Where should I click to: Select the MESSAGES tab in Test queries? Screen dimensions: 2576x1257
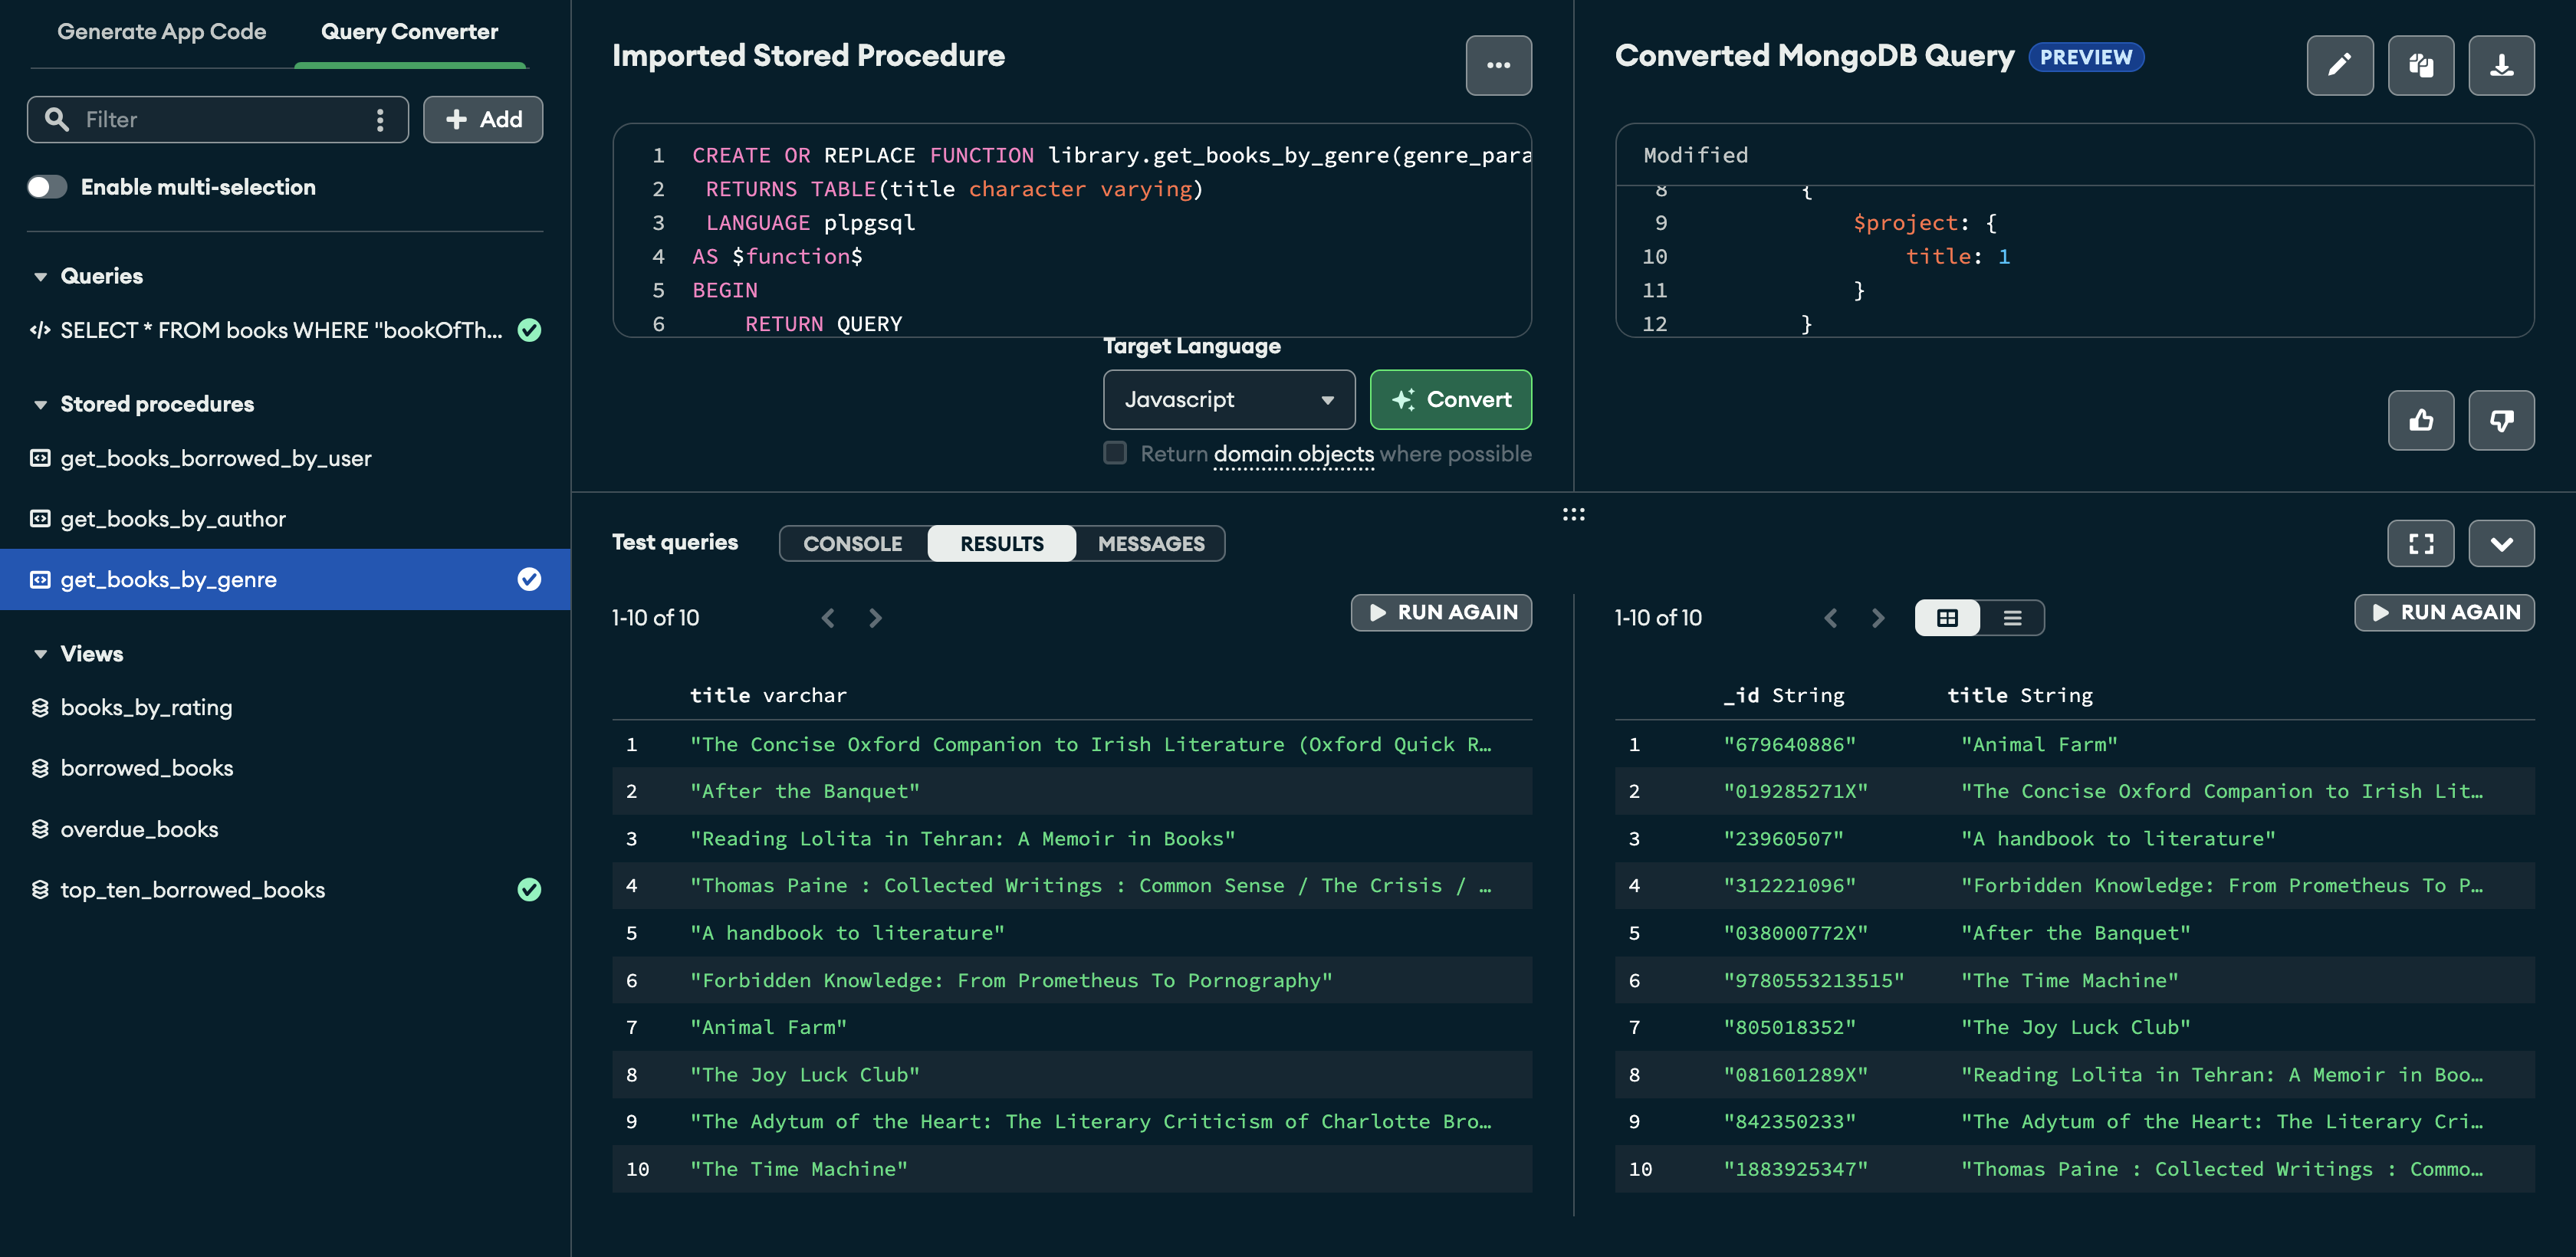(x=1150, y=542)
